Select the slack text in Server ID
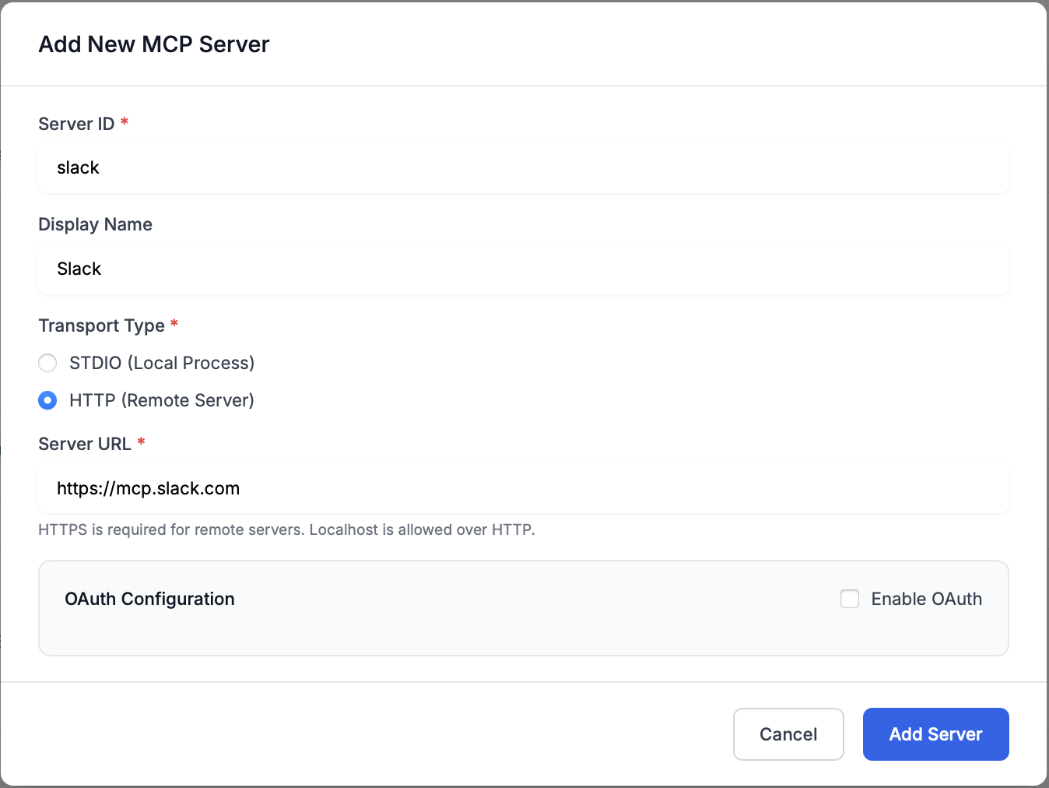Image resolution: width=1049 pixels, height=788 pixels. (x=78, y=167)
